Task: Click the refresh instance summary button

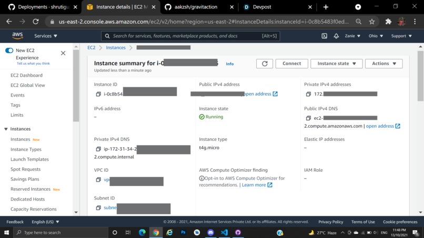Action: (x=265, y=64)
